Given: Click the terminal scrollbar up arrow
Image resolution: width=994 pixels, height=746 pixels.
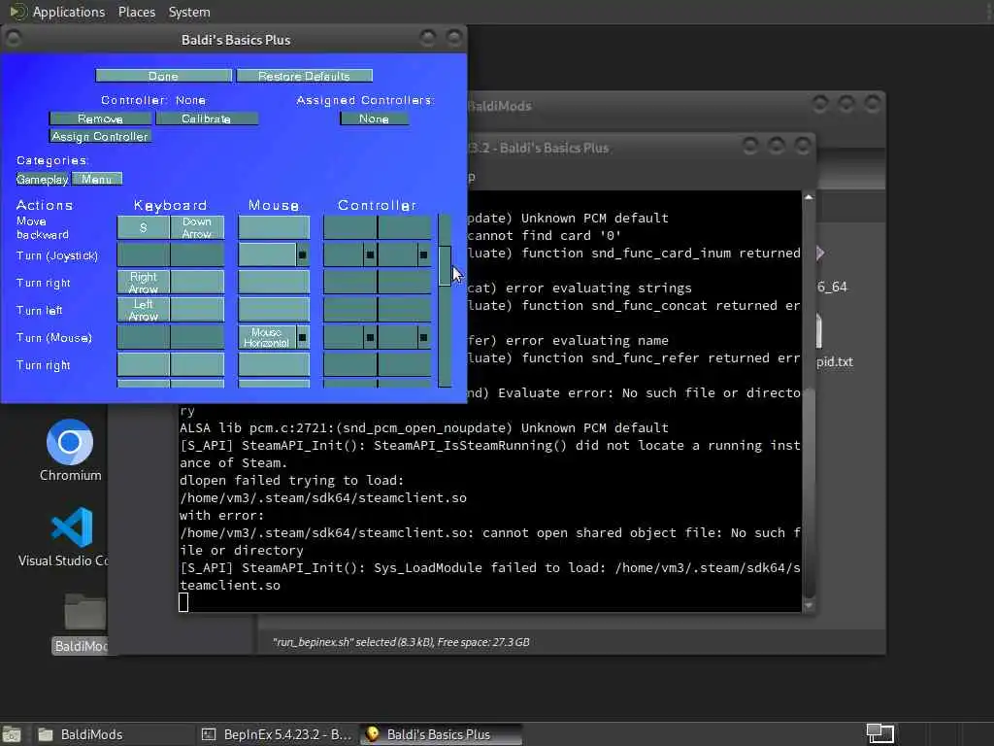Looking at the screenshot, I should (809, 197).
